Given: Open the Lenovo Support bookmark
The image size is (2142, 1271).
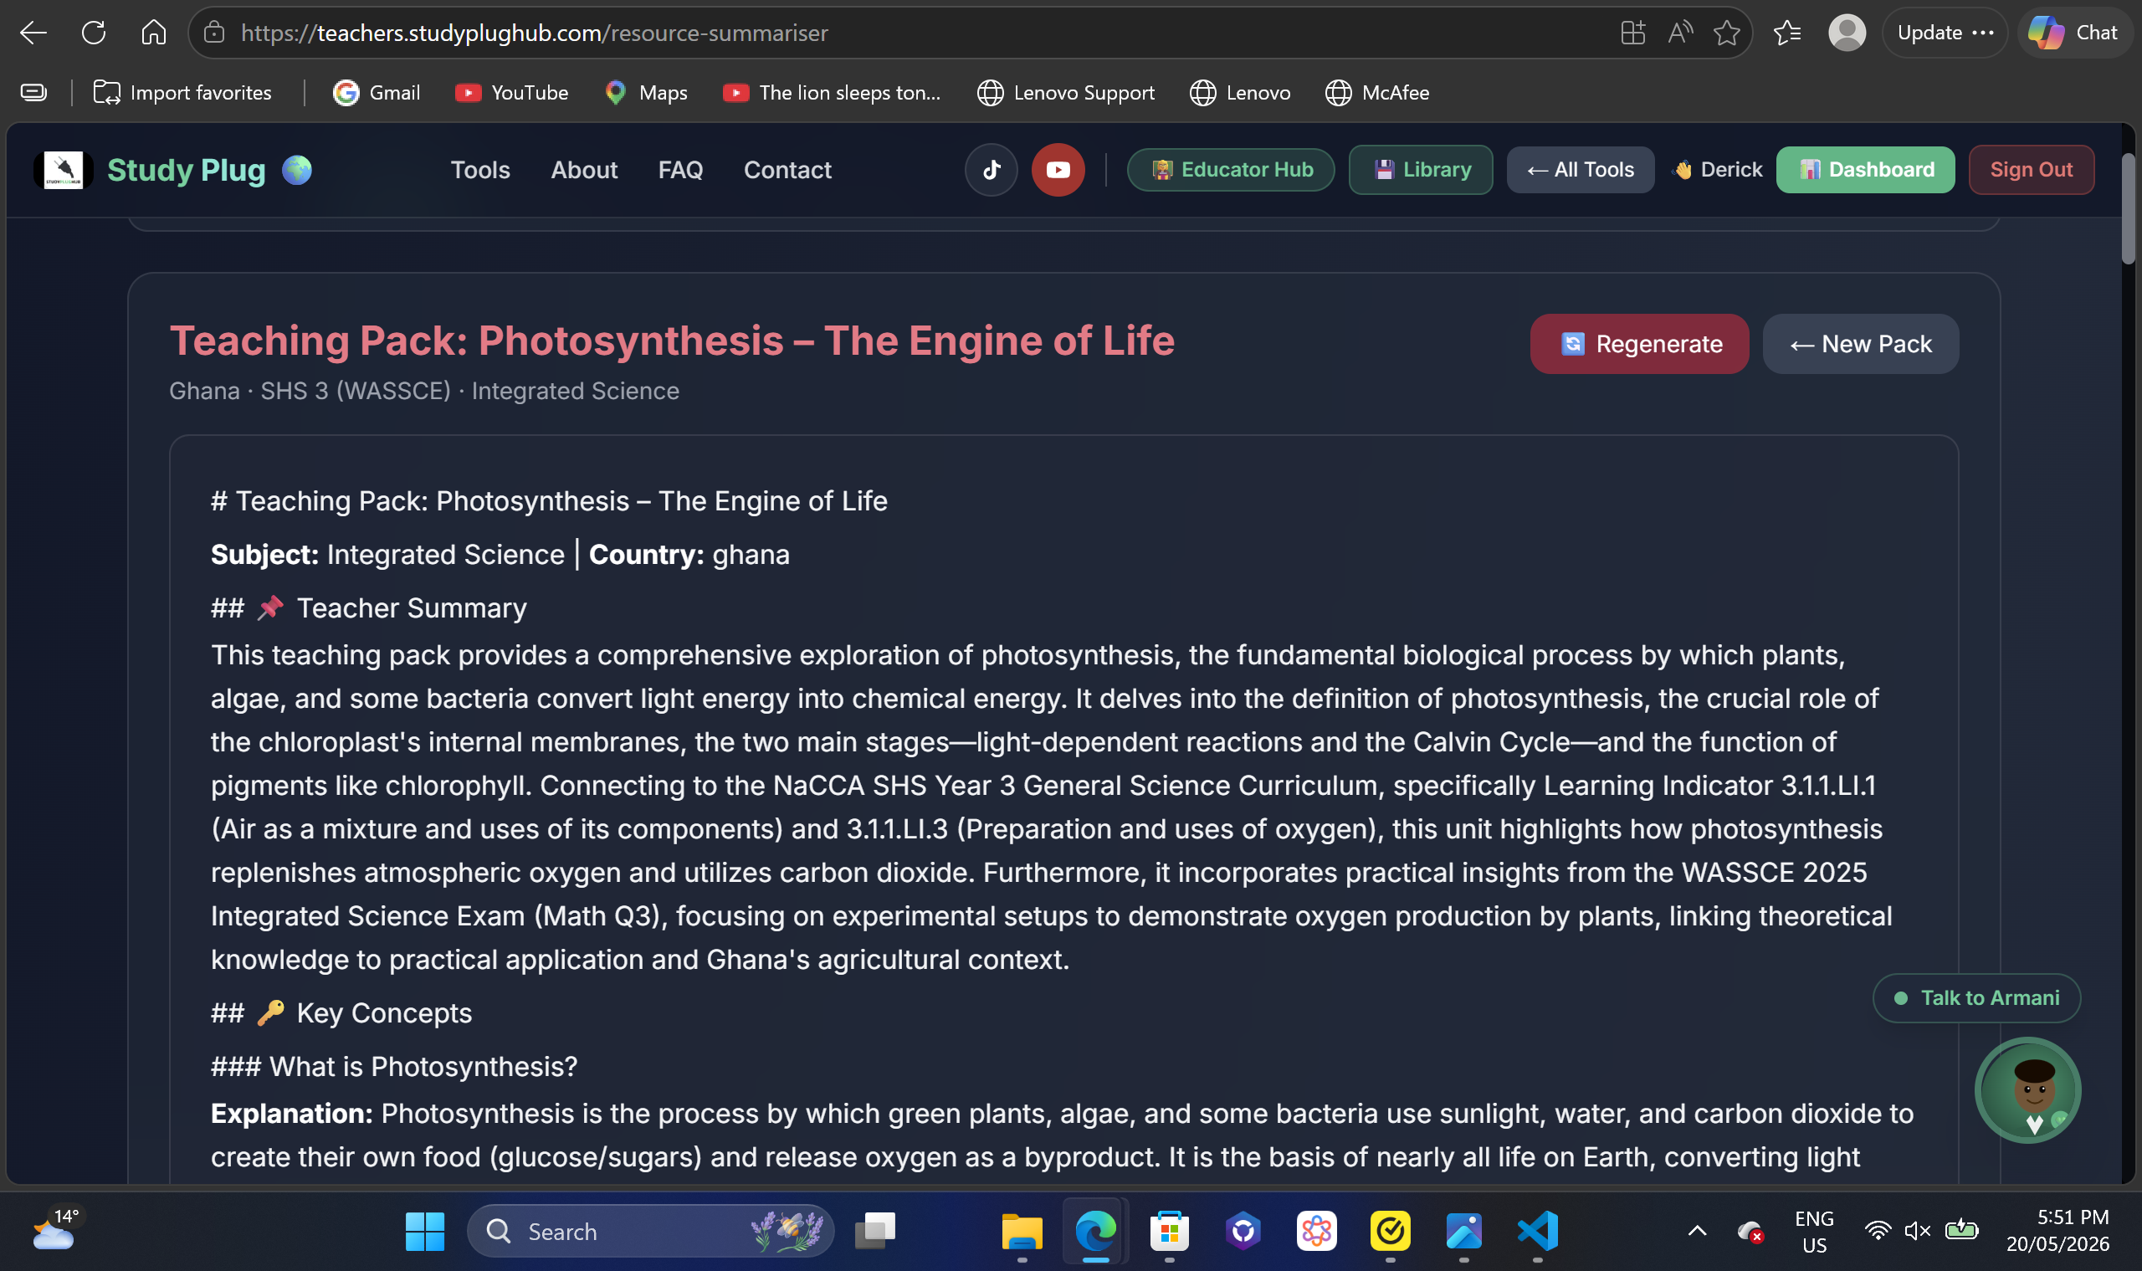Looking at the screenshot, I should click(1065, 93).
